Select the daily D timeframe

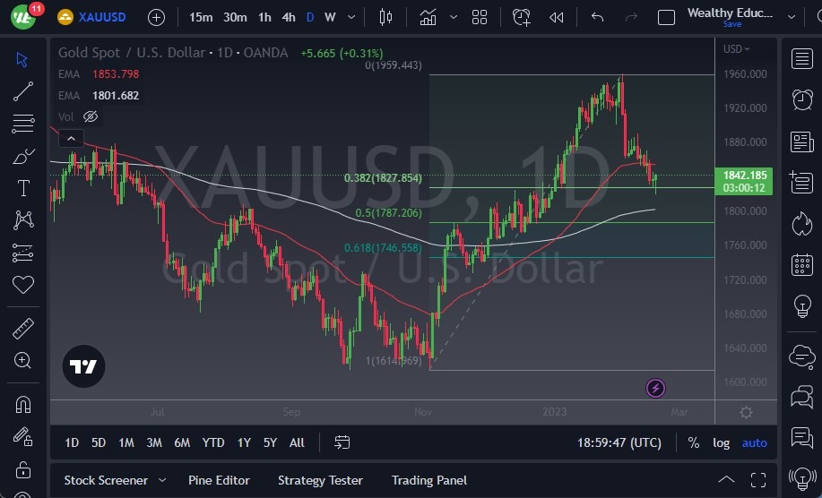pyautogui.click(x=310, y=17)
